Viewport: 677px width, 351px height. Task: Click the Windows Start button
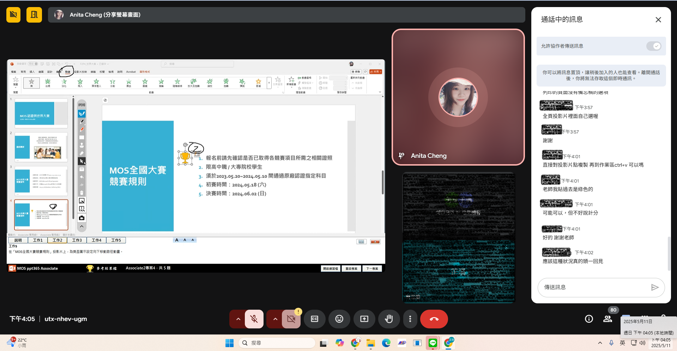click(x=229, y=343)
